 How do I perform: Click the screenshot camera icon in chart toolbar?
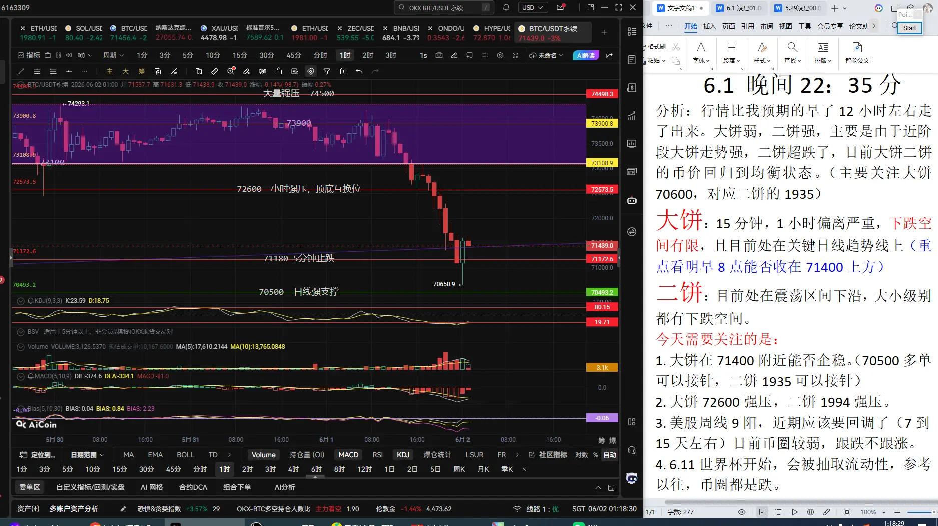[x=439, y=55]
